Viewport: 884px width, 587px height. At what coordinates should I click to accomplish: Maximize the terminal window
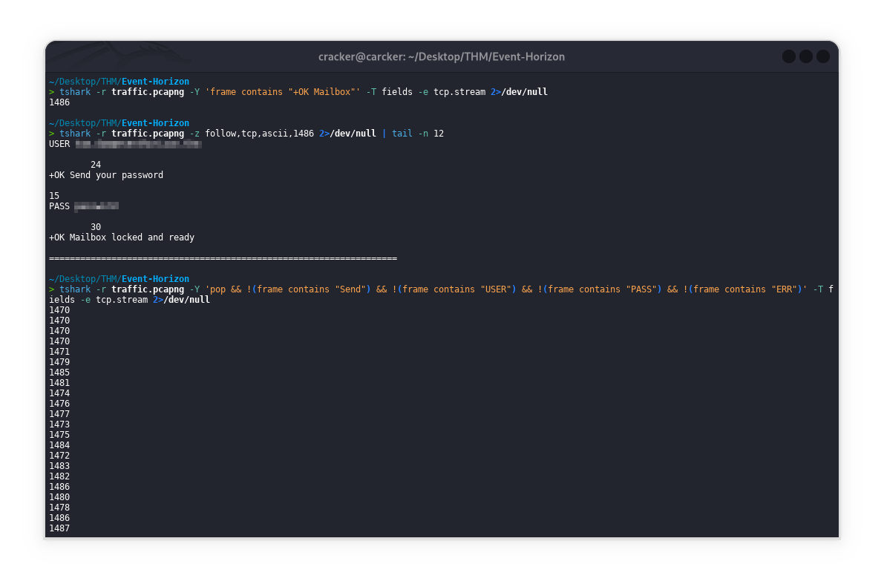point(805,56)
